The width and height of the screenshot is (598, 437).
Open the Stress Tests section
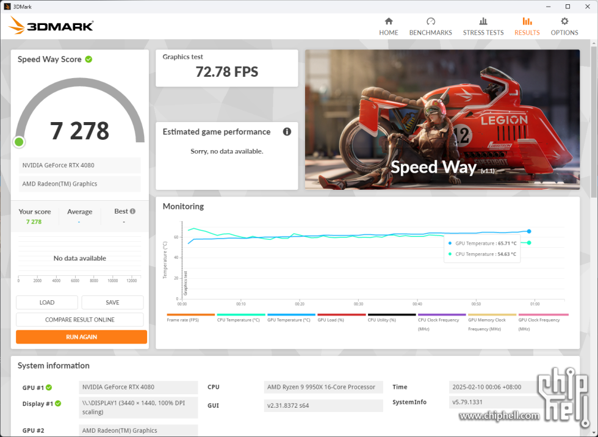[x=483, y=27]
